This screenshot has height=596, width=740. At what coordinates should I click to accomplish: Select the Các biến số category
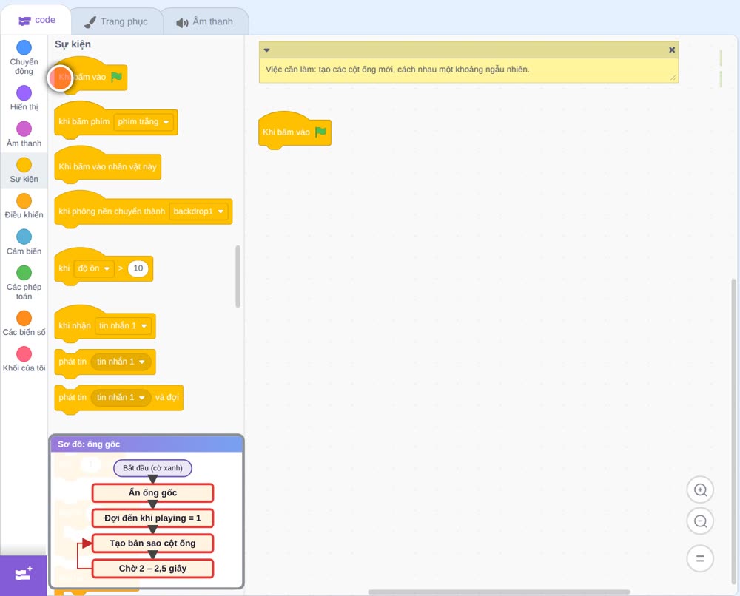click(24, 323)
